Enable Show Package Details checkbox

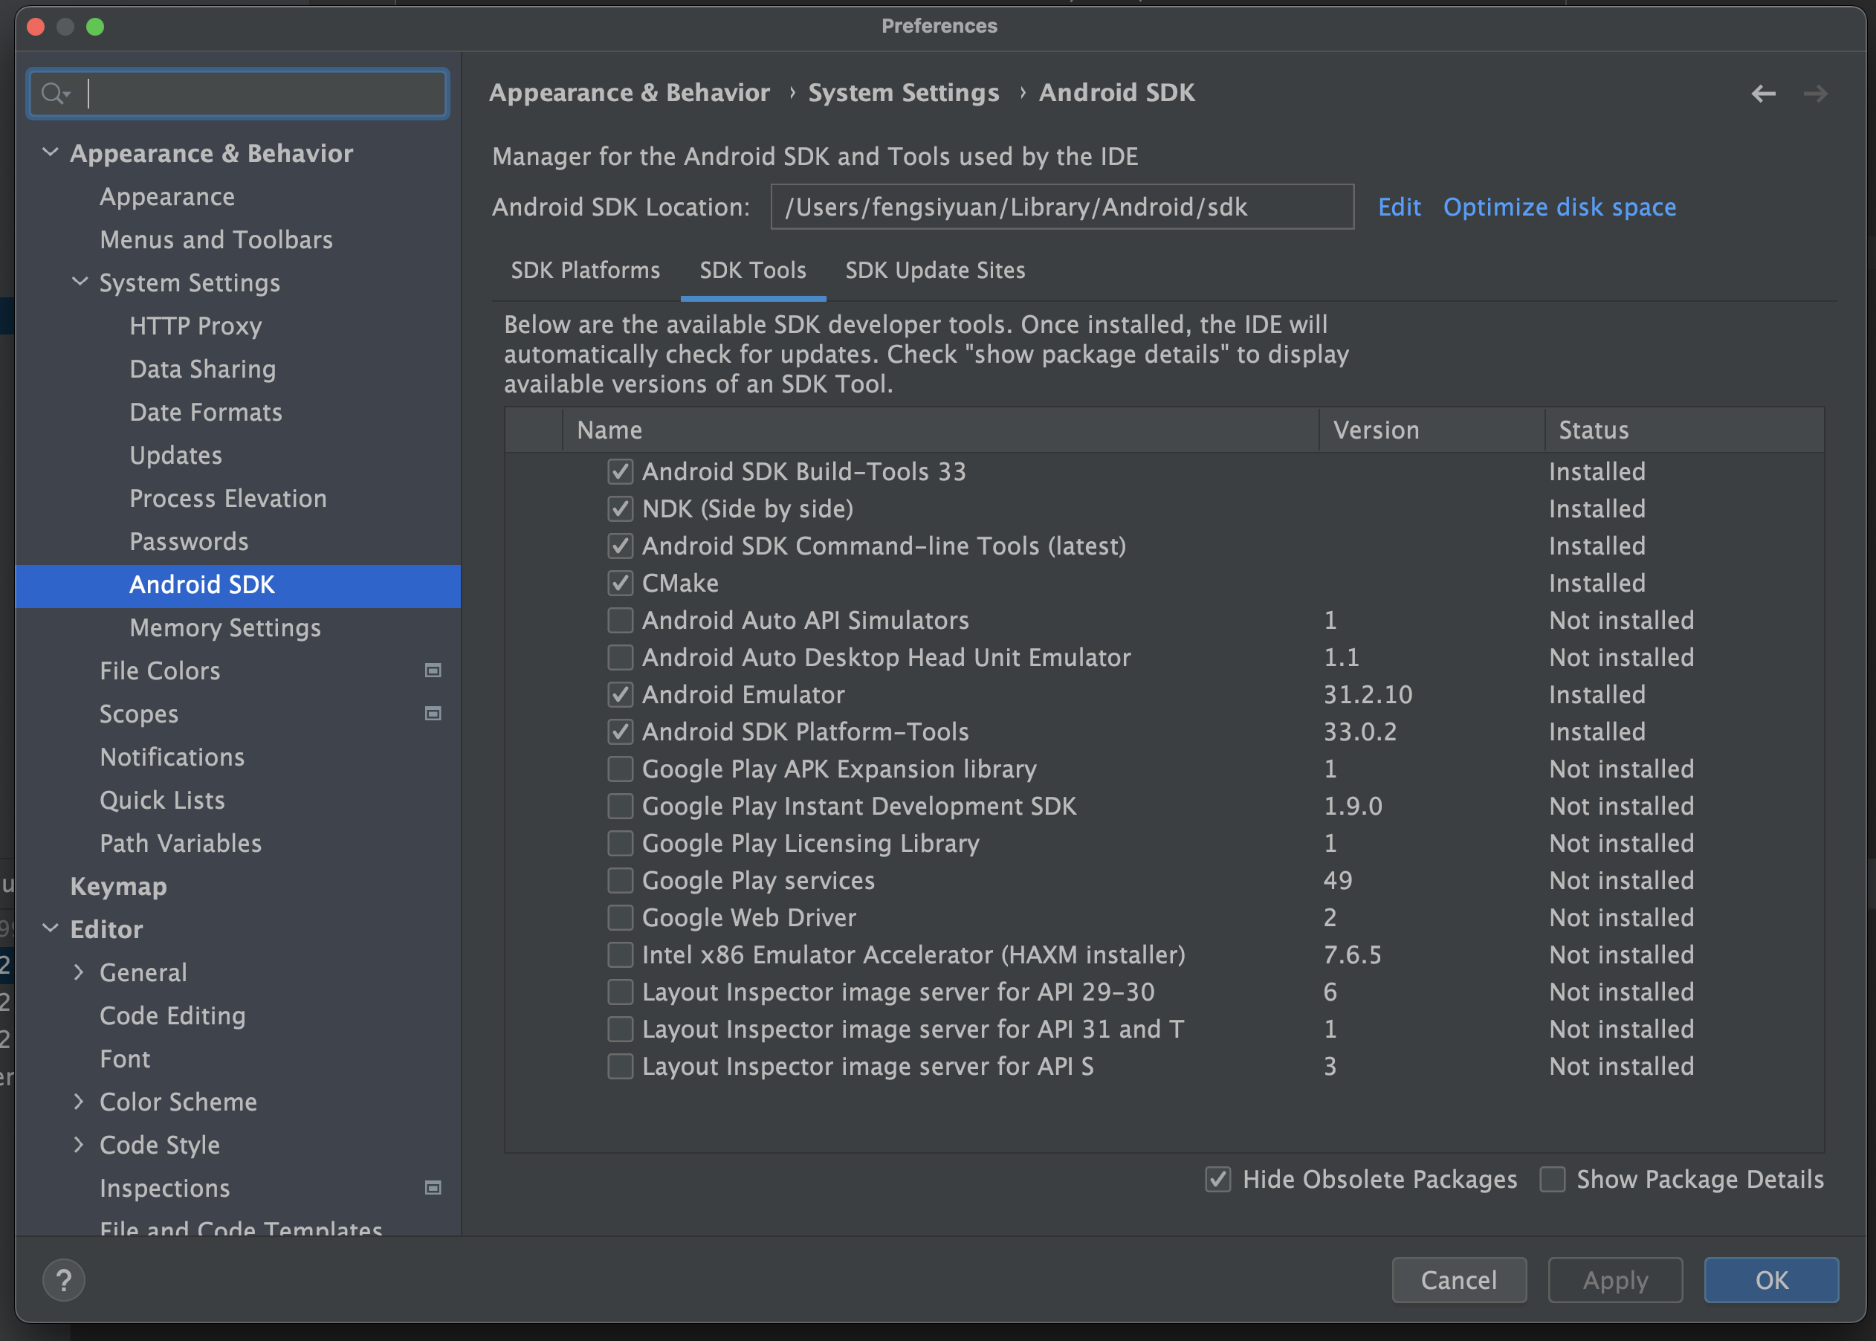click(x=1553, y=1179)
